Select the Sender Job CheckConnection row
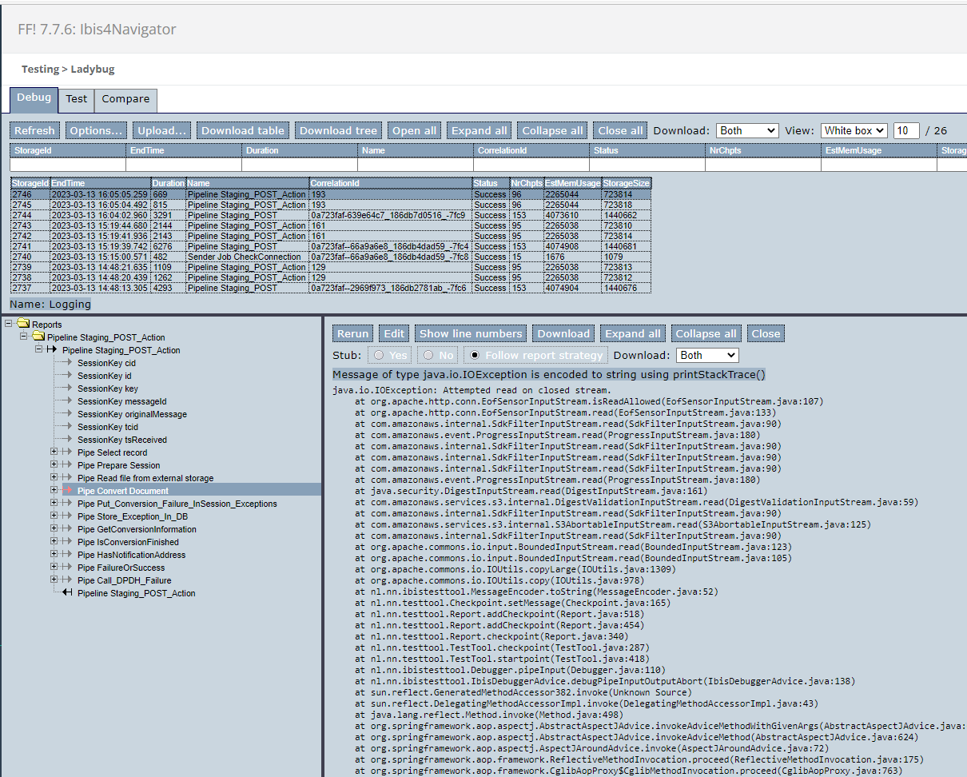Screen dimensions: 967x777 [x=331, y=257]
